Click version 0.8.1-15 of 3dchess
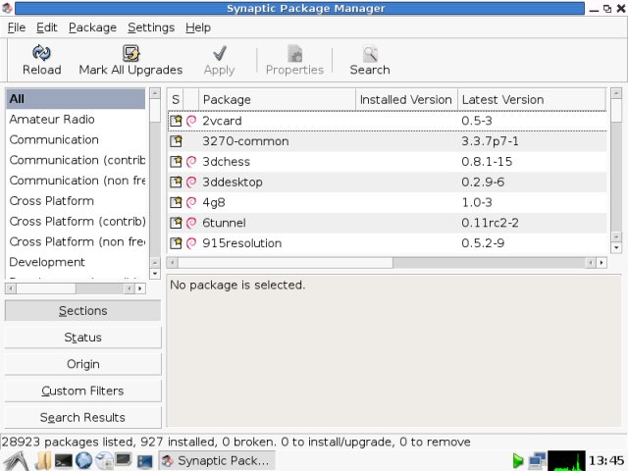628x471 pixels. 487,161
